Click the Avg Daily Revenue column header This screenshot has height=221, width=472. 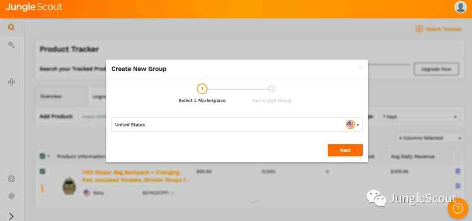[x=413, y=157]
